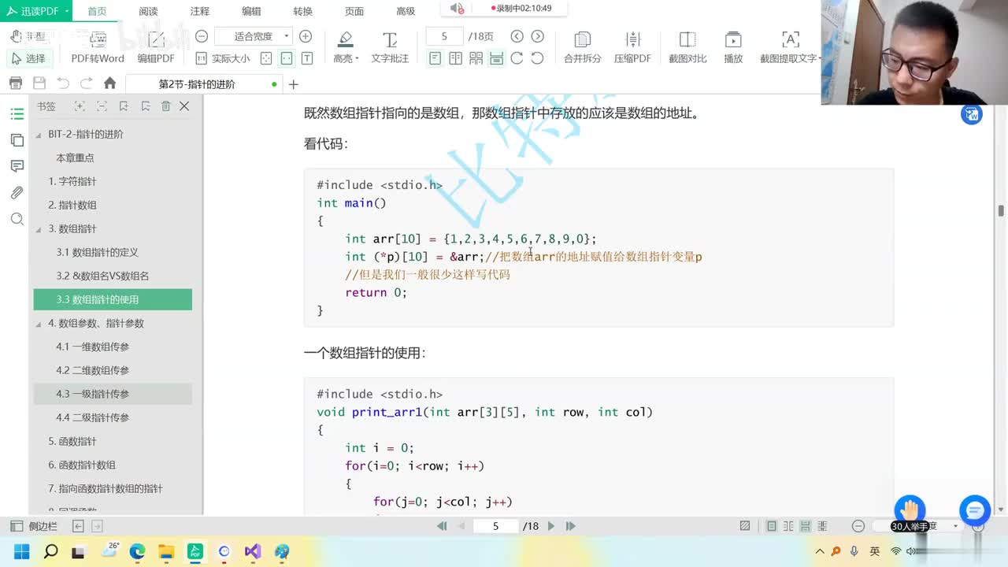Open the 注释 menu tab
This screenshot has width=1008, height=567.
(200, 11)
